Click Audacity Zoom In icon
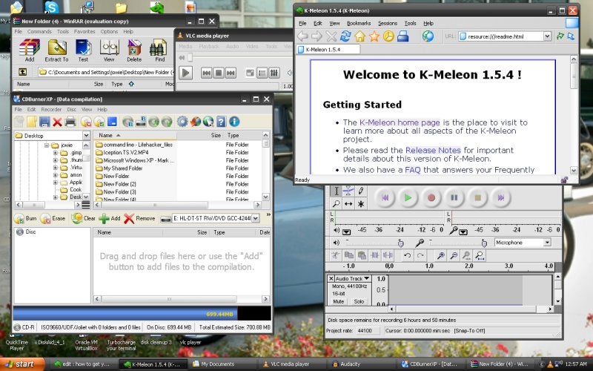593x371 pixels. coord(441,255)
